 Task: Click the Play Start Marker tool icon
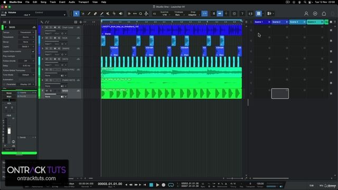pyautogui.click(x=129, y=14)
